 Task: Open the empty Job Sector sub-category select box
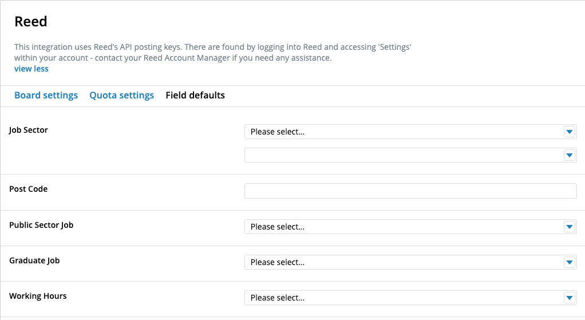click(x=410, y=155)
